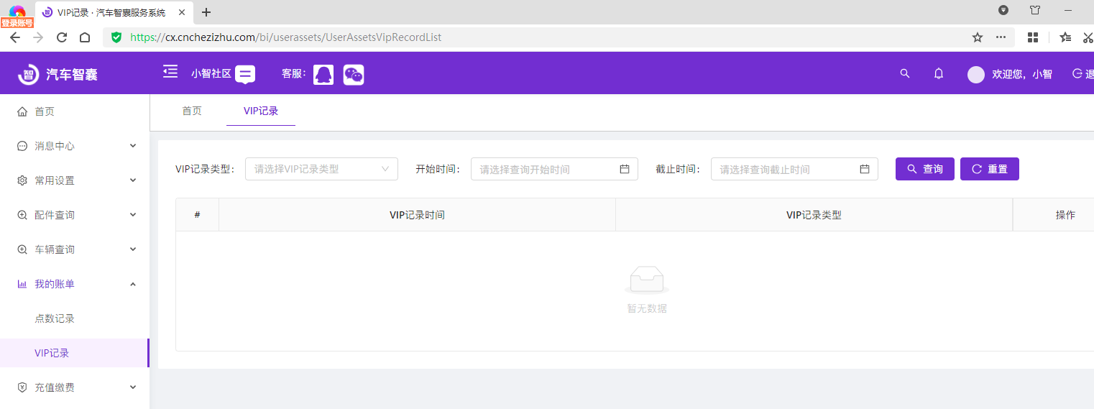Click the 重置 reset button

coord(990,169)
